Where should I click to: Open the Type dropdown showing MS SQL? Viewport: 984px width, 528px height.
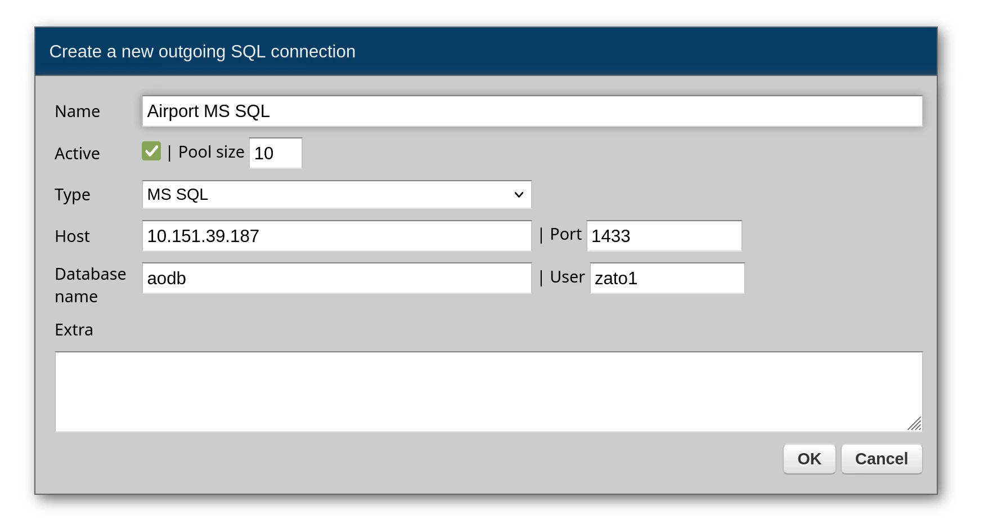point(336,195)
